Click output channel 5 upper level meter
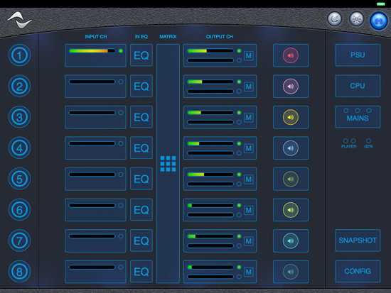Viewport: 391px width, 293px height. click(x=210, y=175)
